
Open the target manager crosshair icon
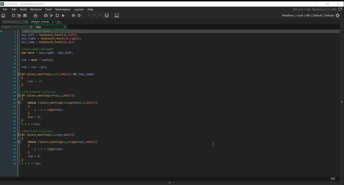point(338,16)
